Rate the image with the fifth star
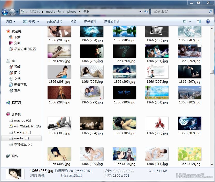This screenshot has width=215, height=182. point(133,171)
